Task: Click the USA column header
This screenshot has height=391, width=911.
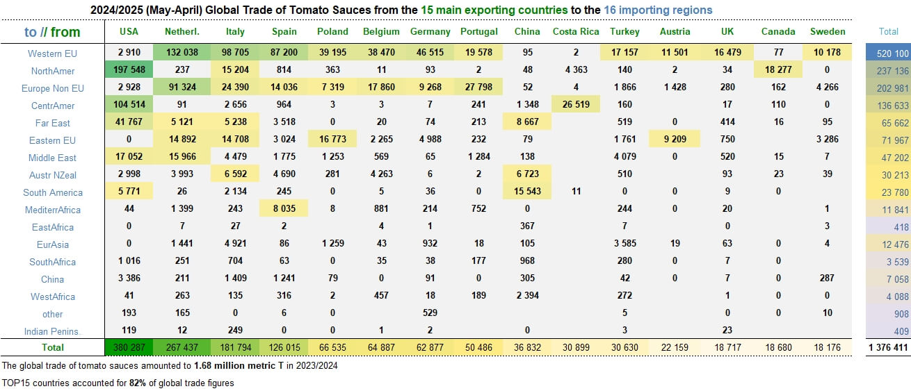Action: (x=129, y=31)
